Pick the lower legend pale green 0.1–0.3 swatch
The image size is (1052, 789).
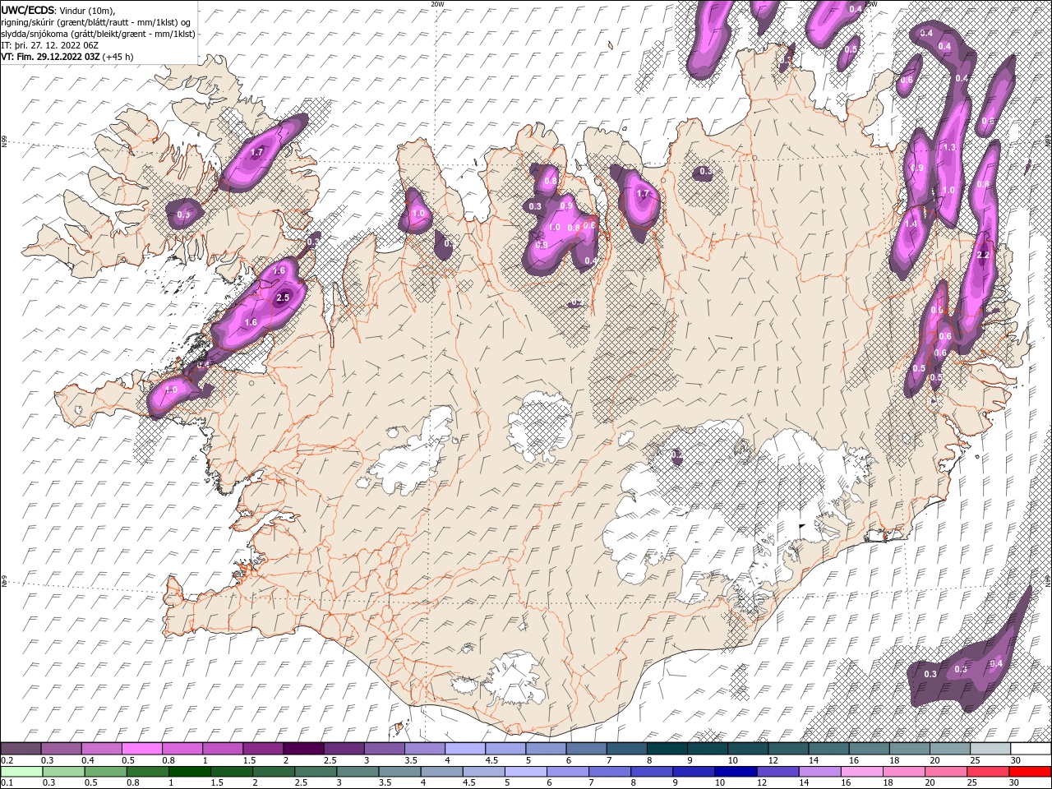(x=21, y=772)
